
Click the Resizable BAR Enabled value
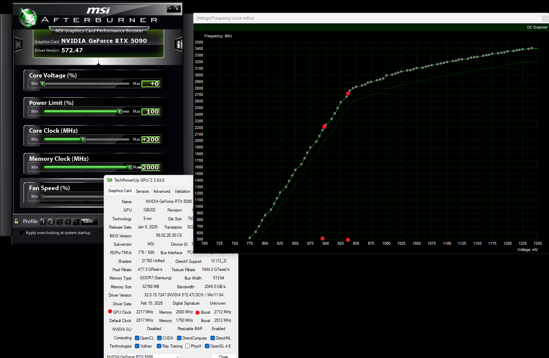(x=218, y=329)
